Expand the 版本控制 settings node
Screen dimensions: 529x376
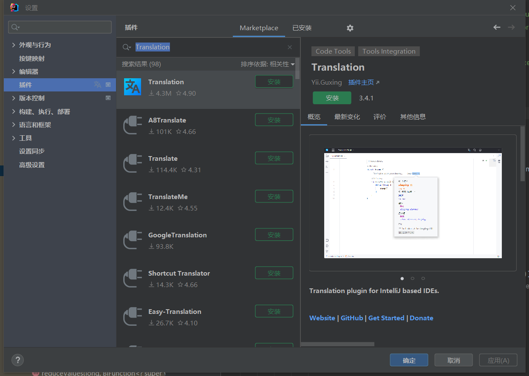14,98
